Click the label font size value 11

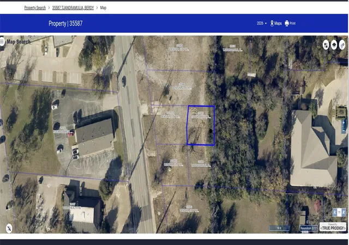(x=339, y=212)
